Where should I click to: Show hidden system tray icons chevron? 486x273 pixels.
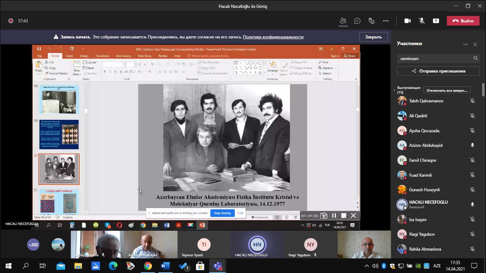point(367,266)
